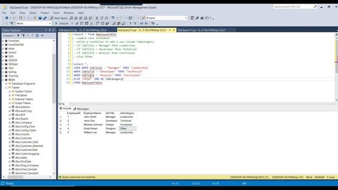Image resolution: width=338 pixels, height=190 pixels.
Task: Expand the FameSell database node
Action: click(x=3, y=41)
